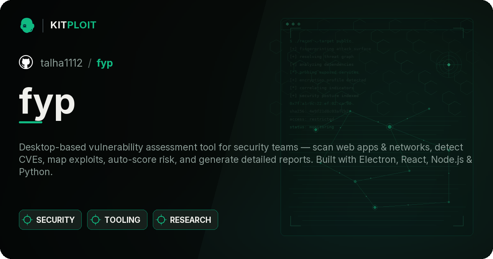Open the TOOLING tag
This screenshot has width=493, height=259.
pos(117,220)
